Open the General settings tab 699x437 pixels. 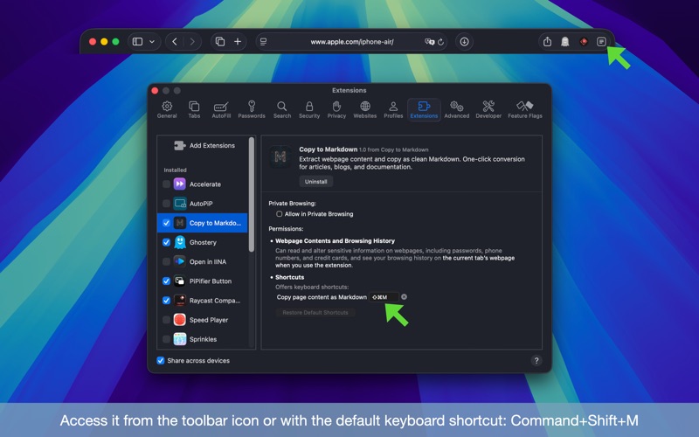point(167,109)
